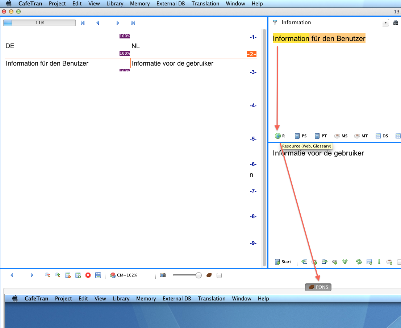The width and height of the screenshot is (401, 328).
Task: Open the Information panel dropdown arrow
Action: [385, 22]
